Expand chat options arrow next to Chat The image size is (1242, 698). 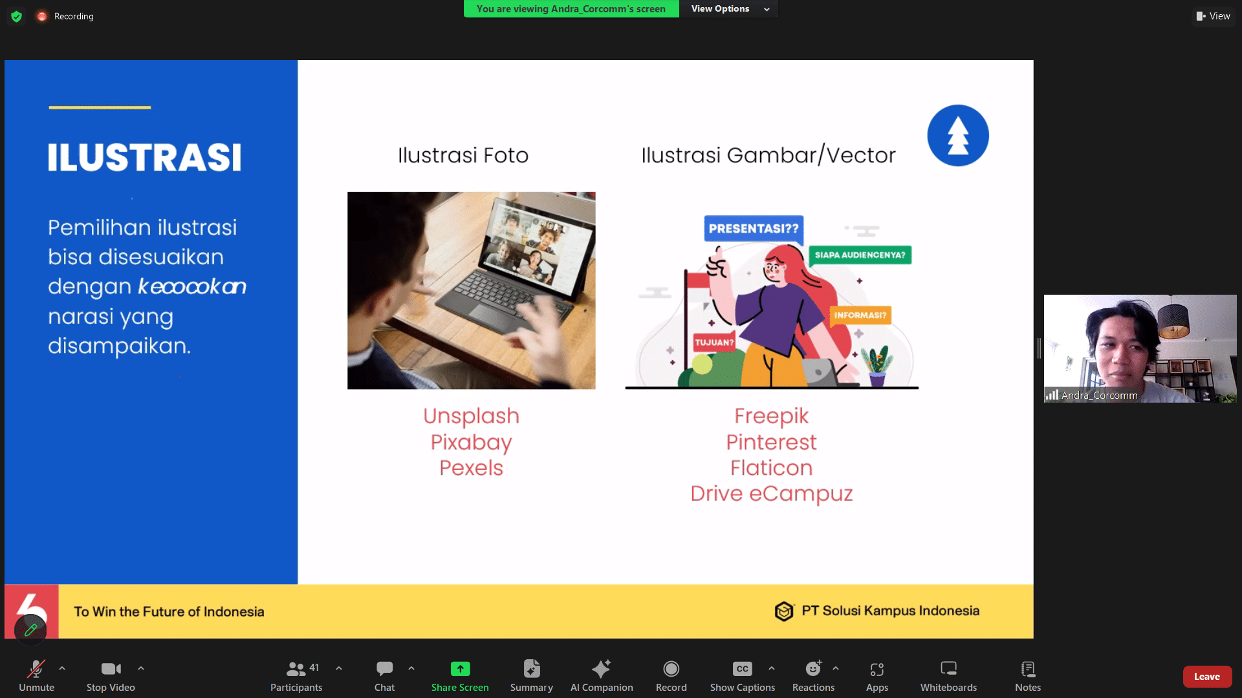411,668
